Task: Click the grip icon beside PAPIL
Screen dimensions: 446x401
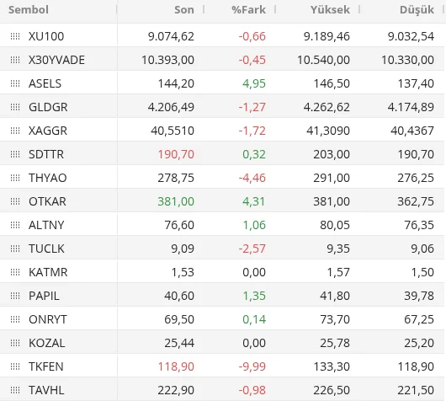Action: (x=15, y=296)
